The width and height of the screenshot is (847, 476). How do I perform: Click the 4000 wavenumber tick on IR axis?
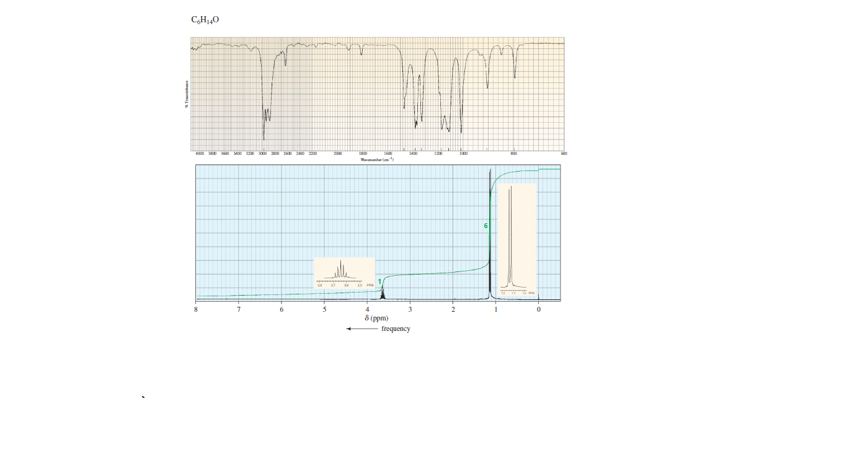(x=199, y=153)
